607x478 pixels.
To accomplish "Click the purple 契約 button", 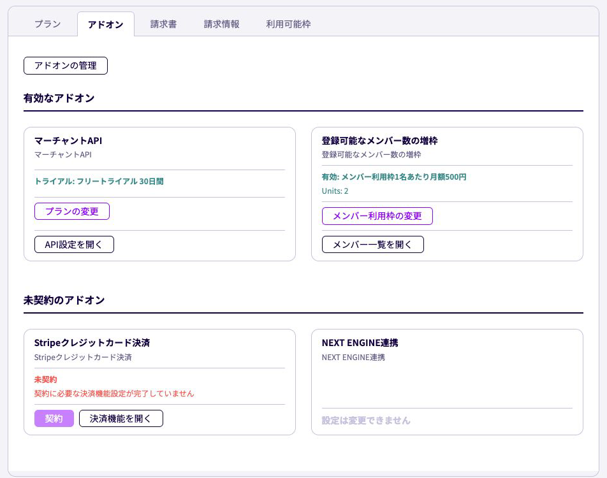I will [x=54, y=418].
